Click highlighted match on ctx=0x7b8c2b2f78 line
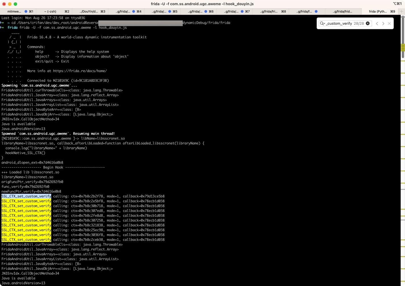The image size is (405, 286). tap(26, 196)
